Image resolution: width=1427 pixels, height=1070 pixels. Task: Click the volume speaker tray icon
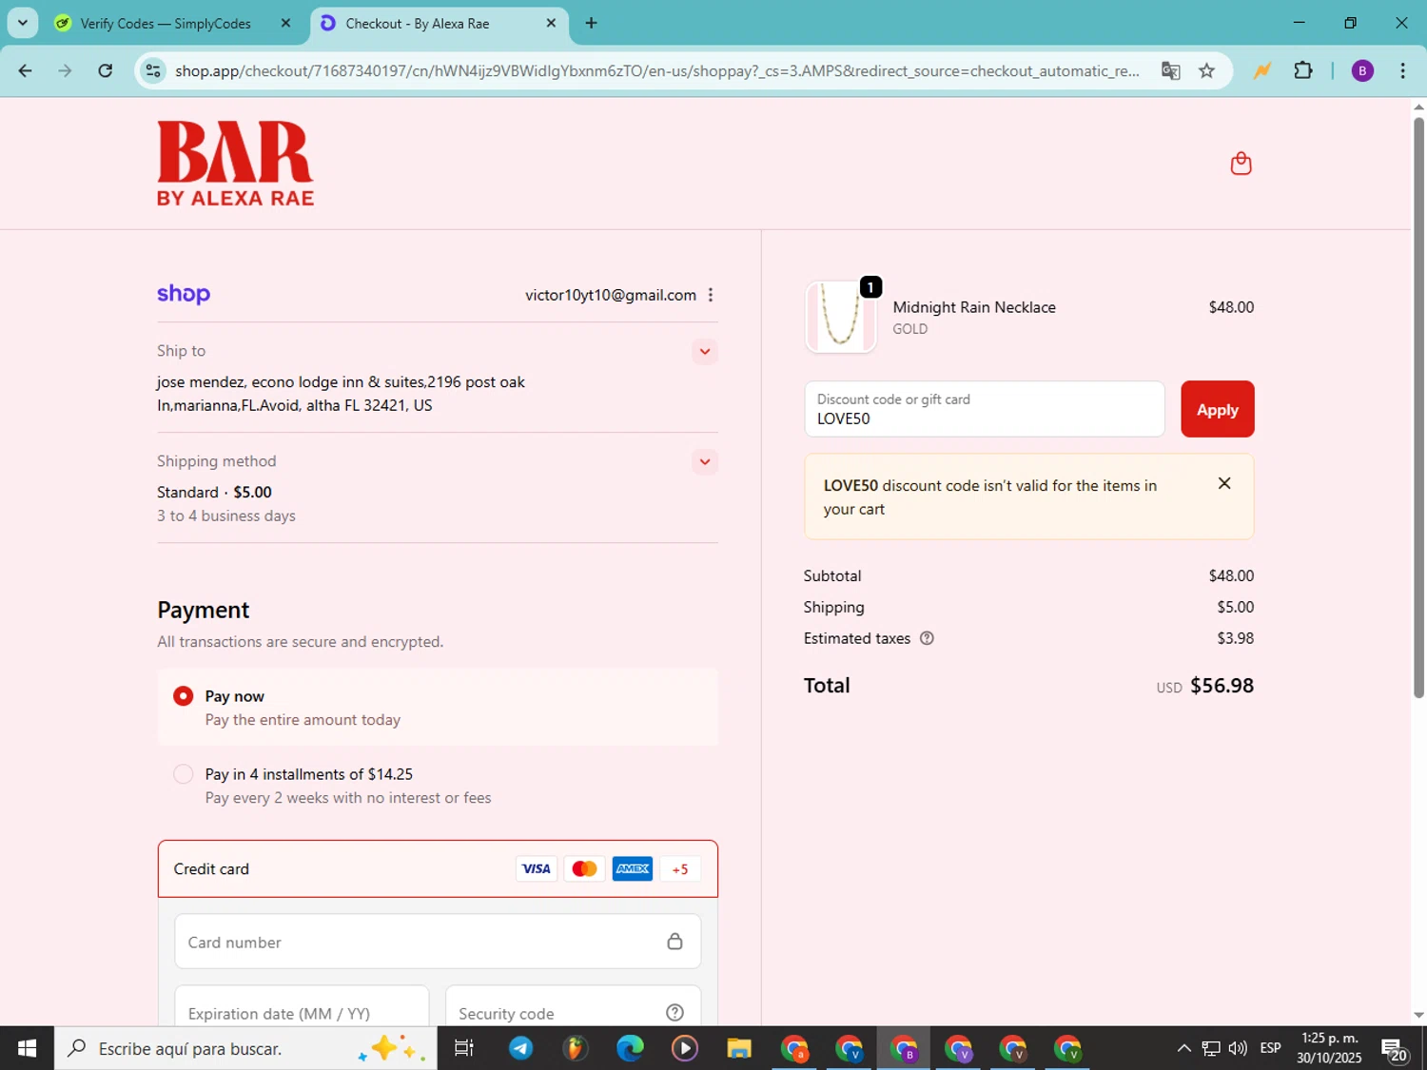point(1238,1048)
